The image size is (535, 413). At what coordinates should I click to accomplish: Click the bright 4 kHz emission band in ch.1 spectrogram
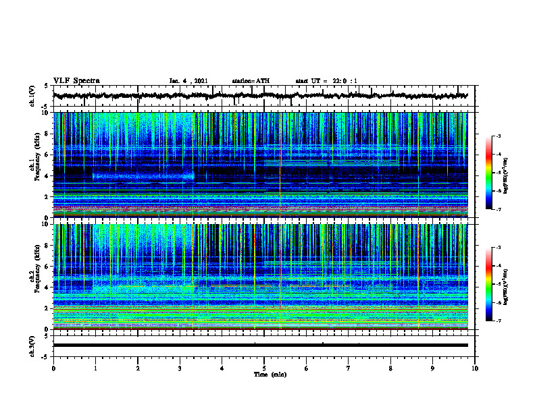click(143, 176)
